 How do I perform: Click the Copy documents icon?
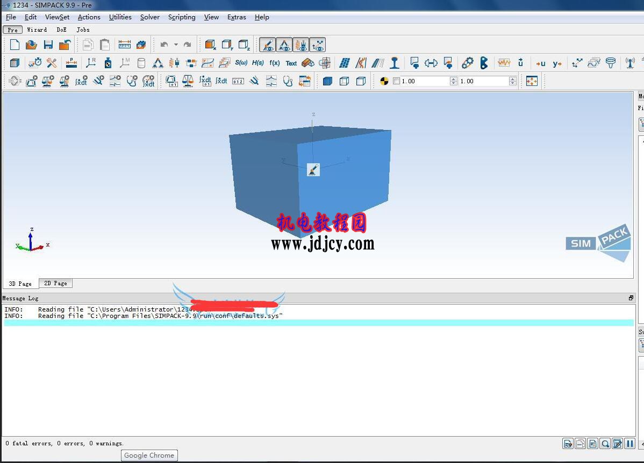coord(88,45)
